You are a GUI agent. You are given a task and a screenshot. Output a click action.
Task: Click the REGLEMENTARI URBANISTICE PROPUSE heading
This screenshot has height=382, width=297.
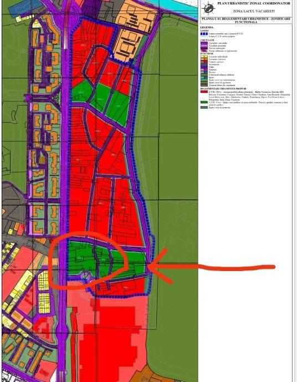pos(223,89)
